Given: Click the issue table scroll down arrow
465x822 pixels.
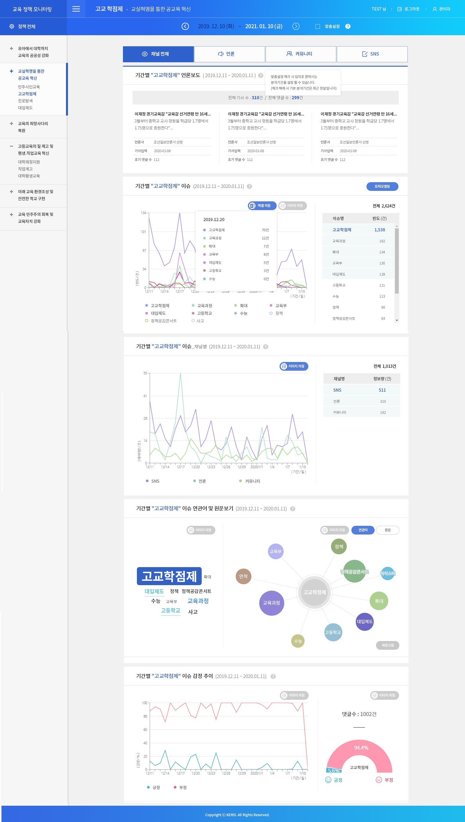Looking at the screenshot, I should pos(397,320).
